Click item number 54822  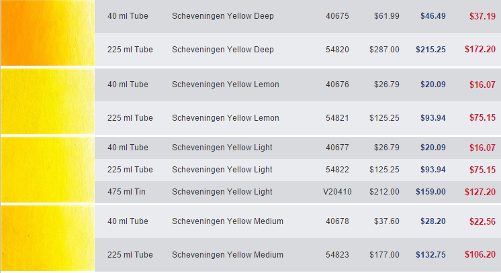(x=337, y=170)
